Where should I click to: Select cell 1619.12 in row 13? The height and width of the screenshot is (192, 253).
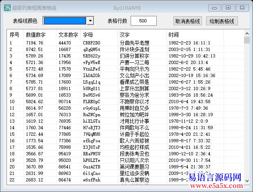tap(35, 121)
